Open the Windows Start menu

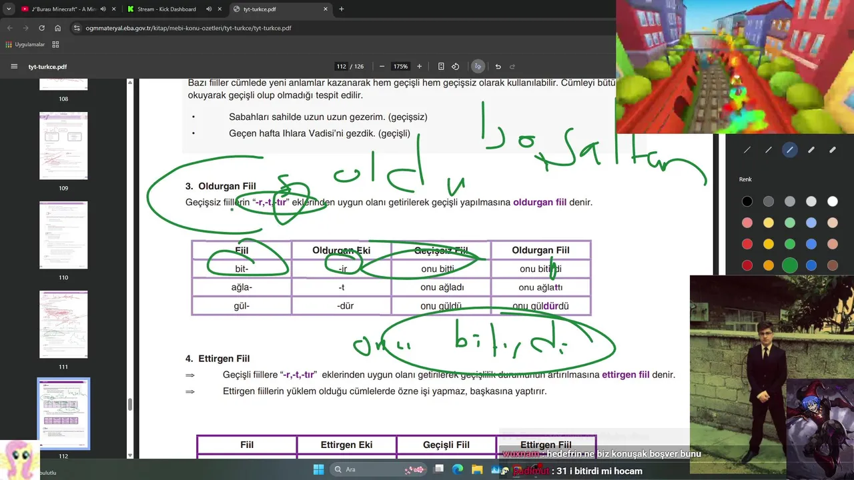(318, 469)
